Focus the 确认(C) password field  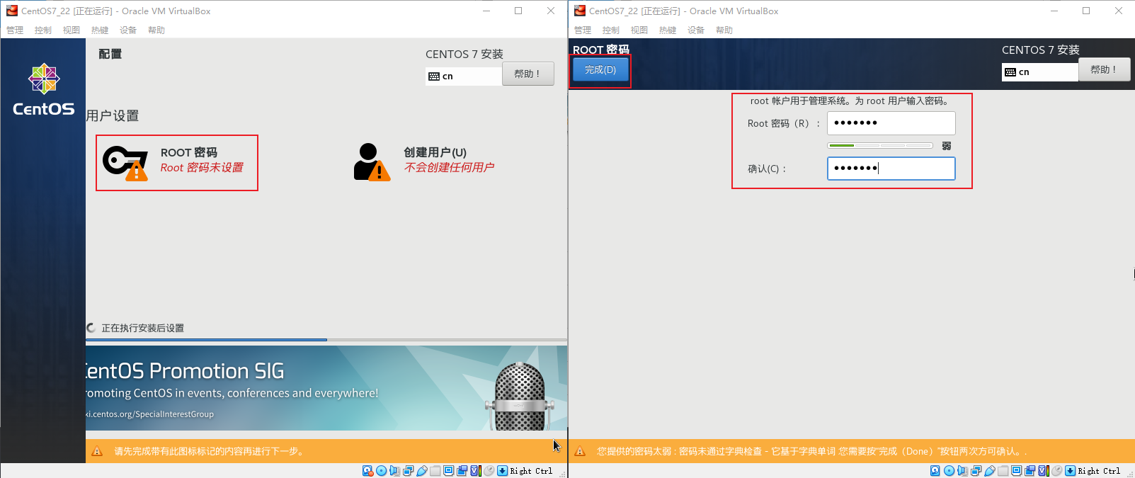pyautogui.click(x=891, y=169)
